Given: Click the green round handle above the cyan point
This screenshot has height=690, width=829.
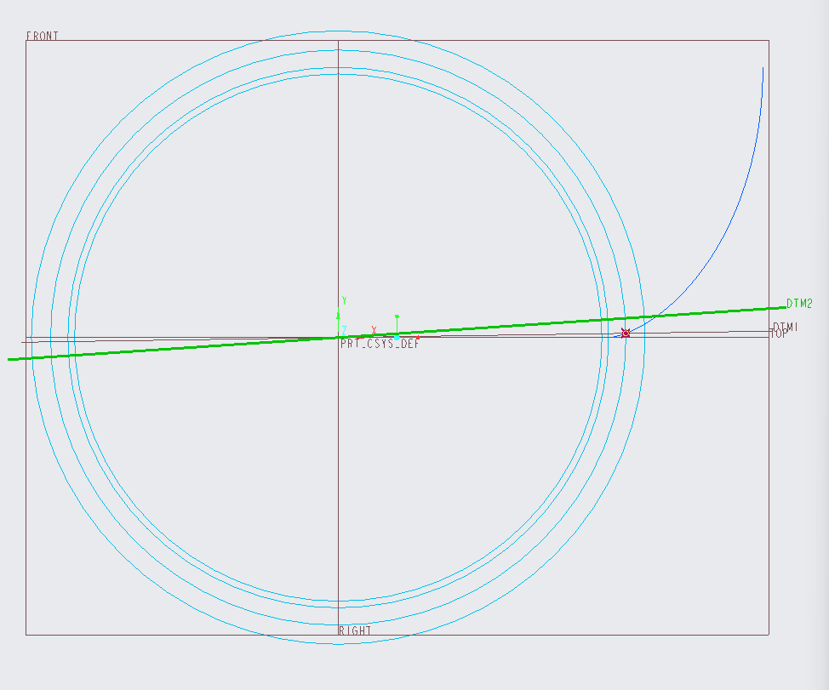Looking at the screenshot, I should [397, 316].
